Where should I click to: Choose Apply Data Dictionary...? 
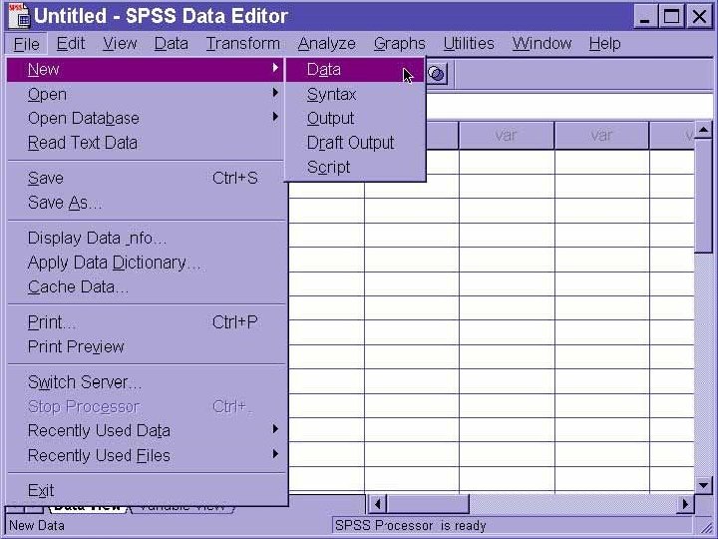click(x=146, y=263)
